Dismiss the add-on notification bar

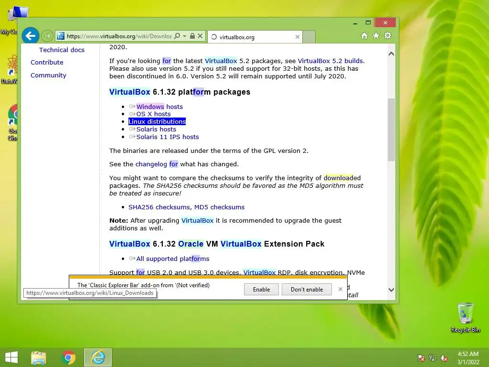tap(340, 289)
